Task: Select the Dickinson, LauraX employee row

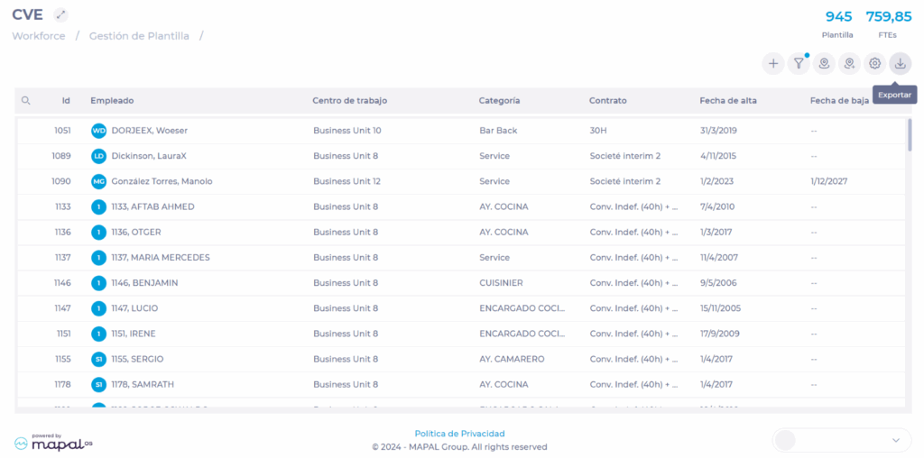Action: point(149,156)
